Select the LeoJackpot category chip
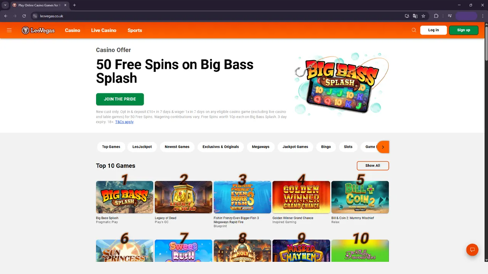 [142, 147]
